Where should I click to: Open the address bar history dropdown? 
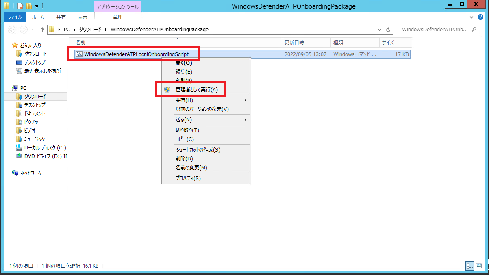click(x=380, y=30)
